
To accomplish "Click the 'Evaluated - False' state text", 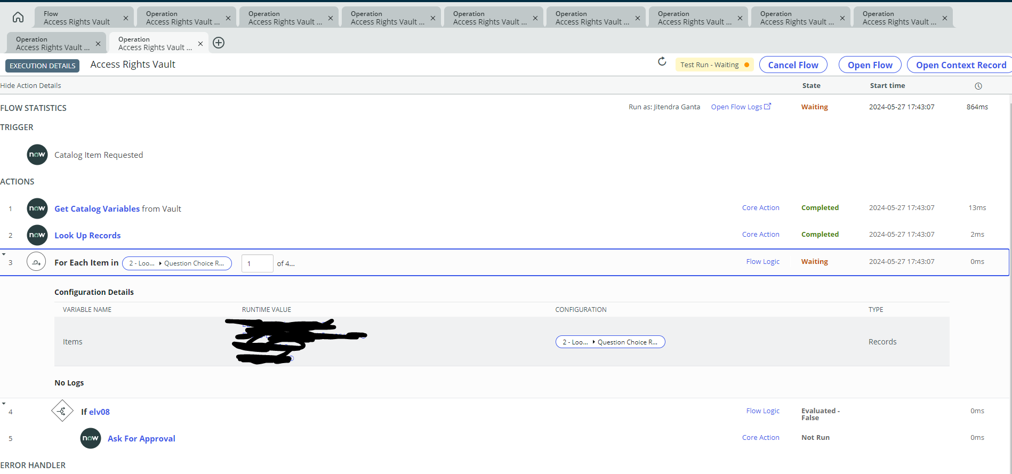I will coord(821,414).
